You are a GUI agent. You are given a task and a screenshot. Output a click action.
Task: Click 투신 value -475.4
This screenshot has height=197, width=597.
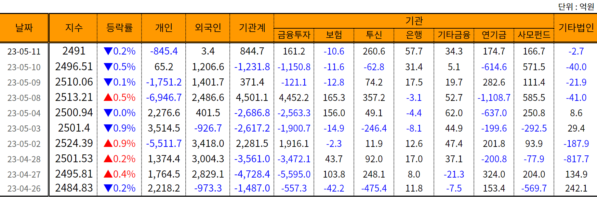pyautogui.click(x=374, y=188)
